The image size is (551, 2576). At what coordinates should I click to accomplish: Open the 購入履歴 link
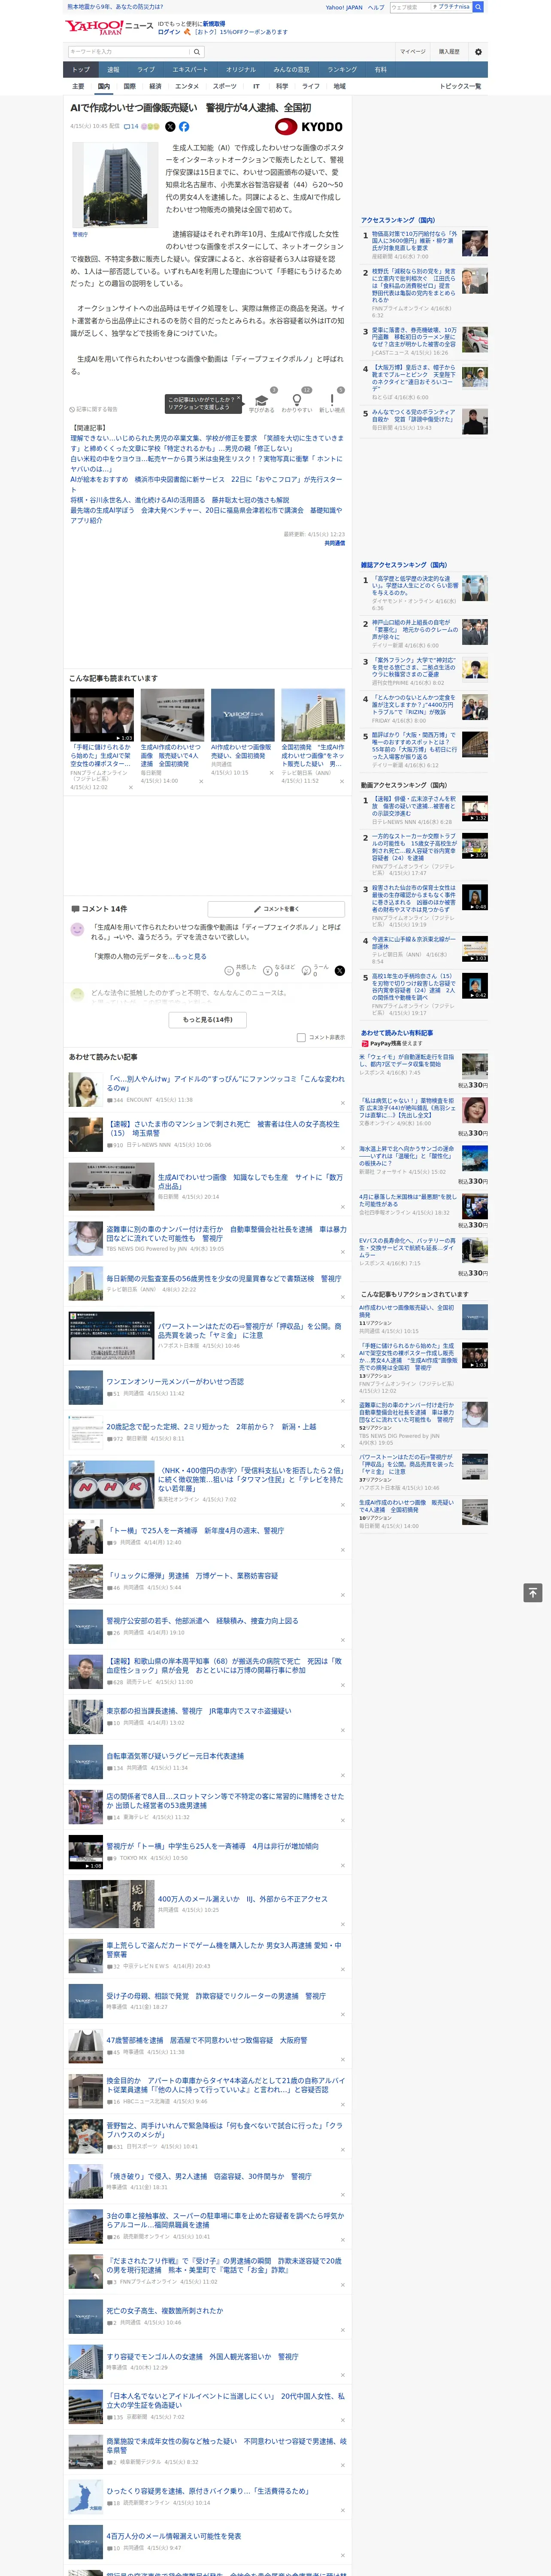click(449, 52)
